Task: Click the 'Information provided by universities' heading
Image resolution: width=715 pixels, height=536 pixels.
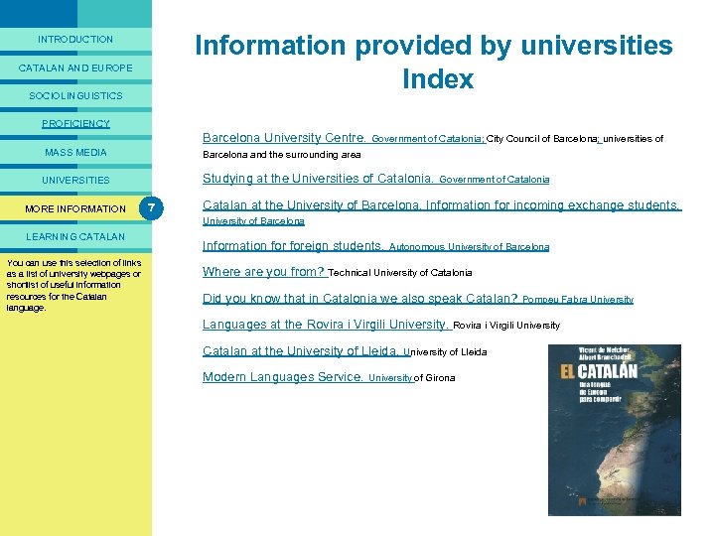Action: pos(434,45)
